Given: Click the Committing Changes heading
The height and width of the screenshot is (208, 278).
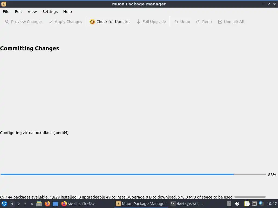Looking at the screenshot, I should tap(29, 48).
